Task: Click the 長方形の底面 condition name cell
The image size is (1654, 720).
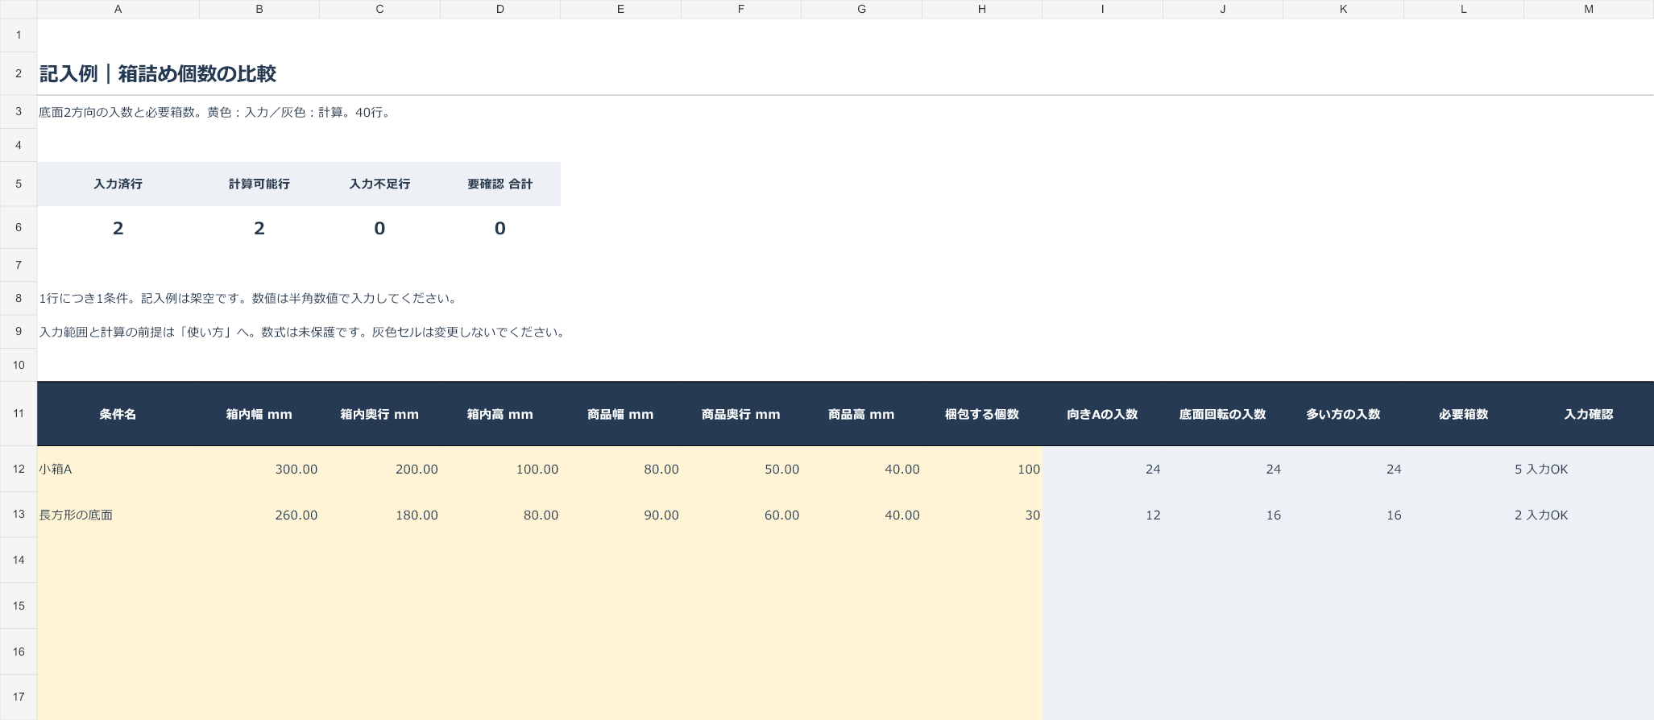Action: (x=118, y=515)
